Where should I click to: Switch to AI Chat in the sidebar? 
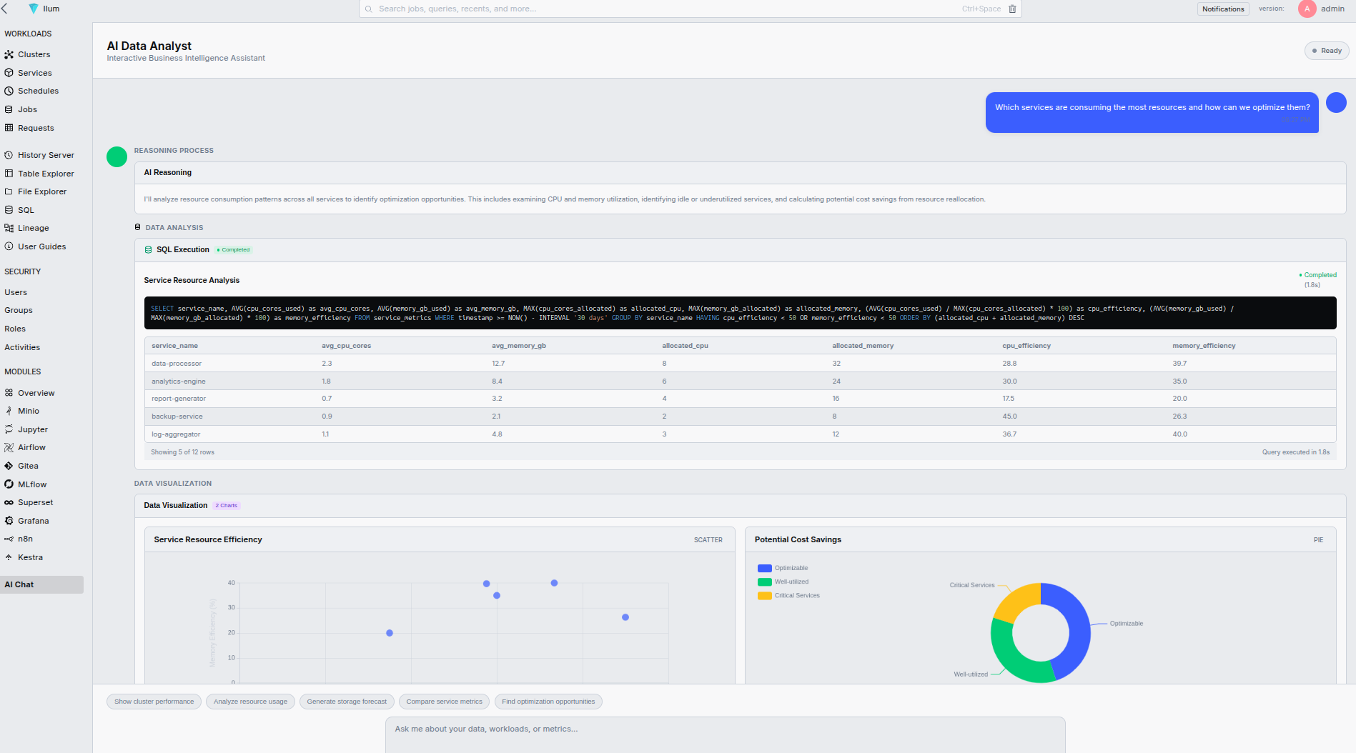[19, 584]
